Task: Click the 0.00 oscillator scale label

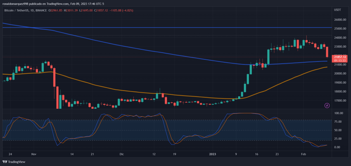Action: (337, 147)
